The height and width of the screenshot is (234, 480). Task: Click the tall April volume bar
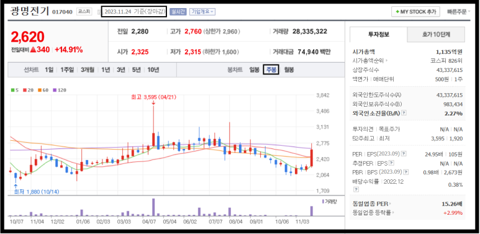pos(153,207)
